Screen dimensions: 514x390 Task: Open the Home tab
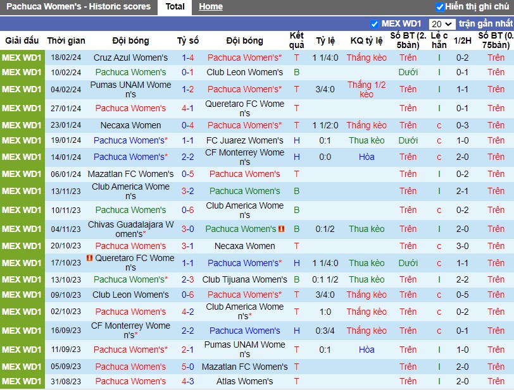point(211,6)
